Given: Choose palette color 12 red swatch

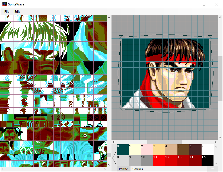Looking at the screenshot, I should [171, 161].
